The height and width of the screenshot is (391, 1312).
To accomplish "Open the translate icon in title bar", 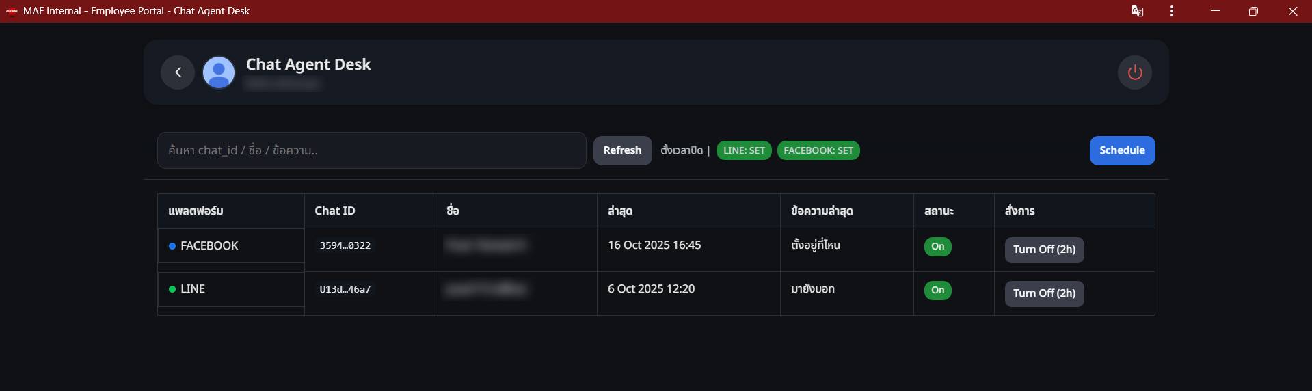I will (x=1138, y=11).
